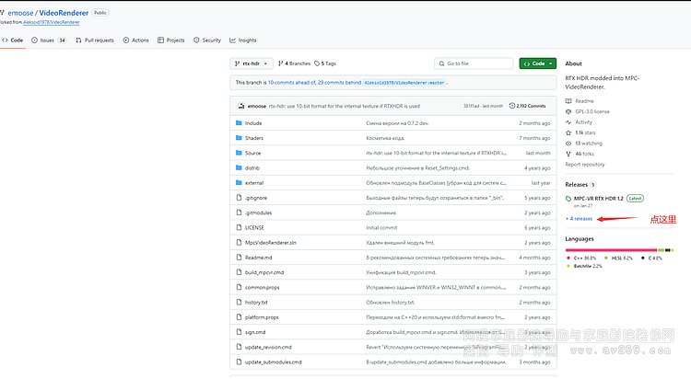Click the file icon beside LICENSE
This screenshot has height=379, width=691.
[x=238, y=226]
